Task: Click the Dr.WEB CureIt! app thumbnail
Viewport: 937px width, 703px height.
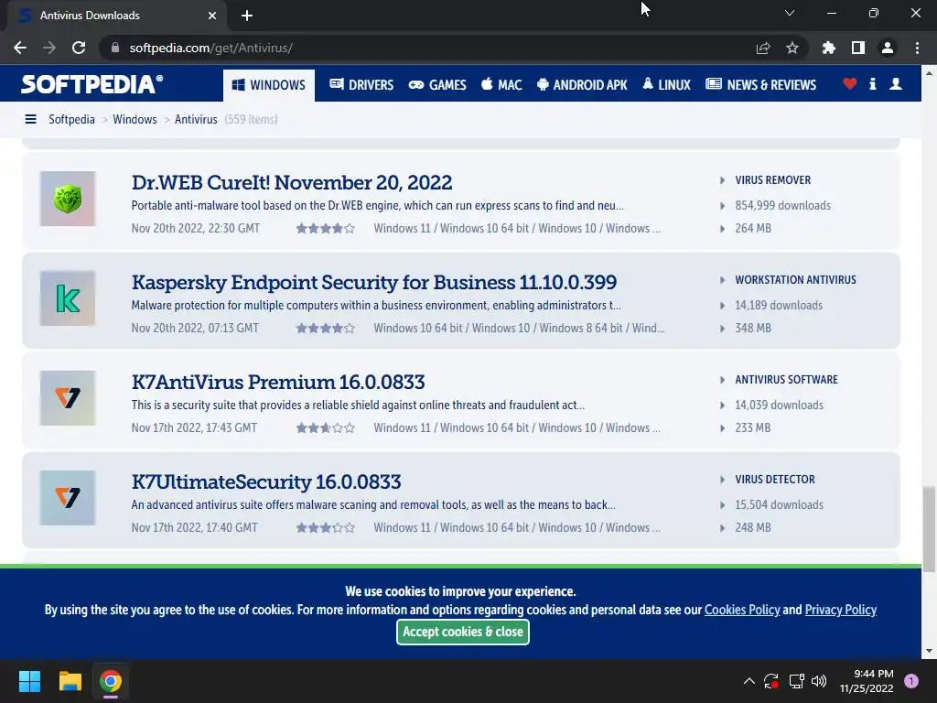Action: click(68, 199)
